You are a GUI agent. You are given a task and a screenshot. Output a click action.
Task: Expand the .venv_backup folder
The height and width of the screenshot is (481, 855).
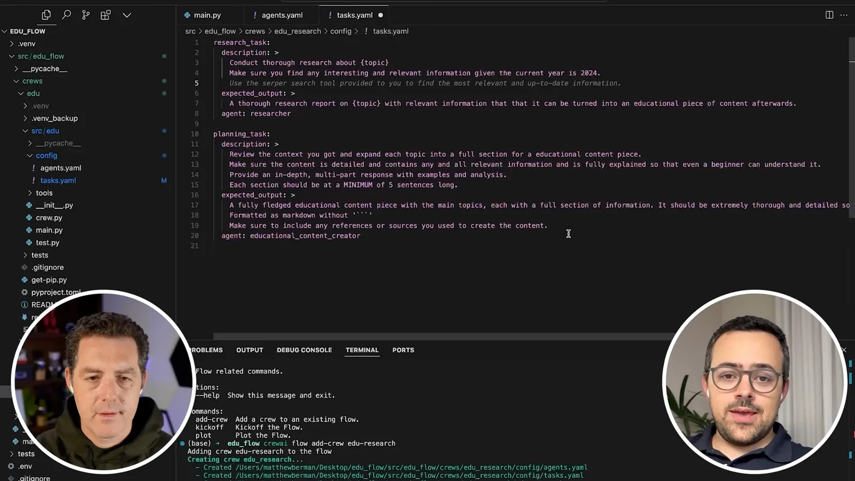click(55, 118)
